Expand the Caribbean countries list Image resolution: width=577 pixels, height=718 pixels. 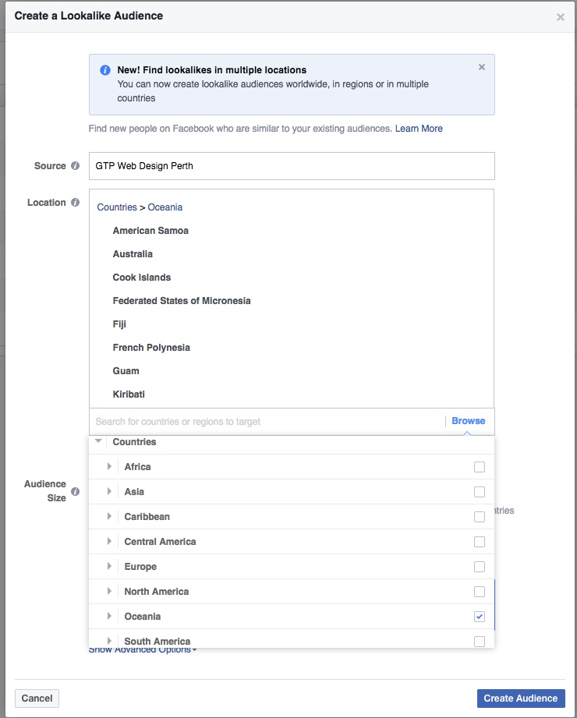tap(110, 517)
